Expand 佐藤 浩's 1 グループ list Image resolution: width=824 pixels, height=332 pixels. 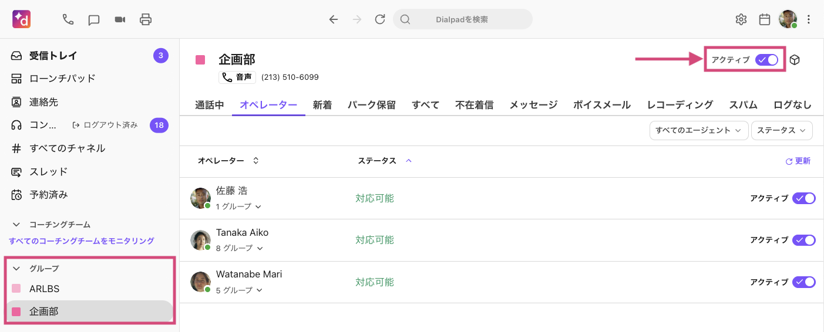tap(239, 206)
